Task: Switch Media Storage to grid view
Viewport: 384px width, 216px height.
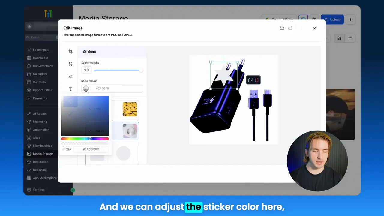Action: pyautogui.click(x=339, y=38)
